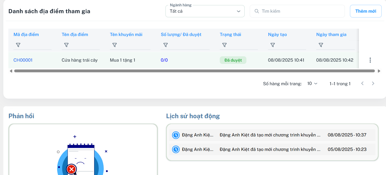The height and width of the screenshot is (175, 386).
Task: Click the horizontal scrollbar right arrow
Action: coord(379,71)
